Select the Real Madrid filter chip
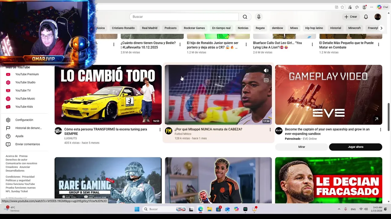The image size is (391, 219). click(150, 28)
